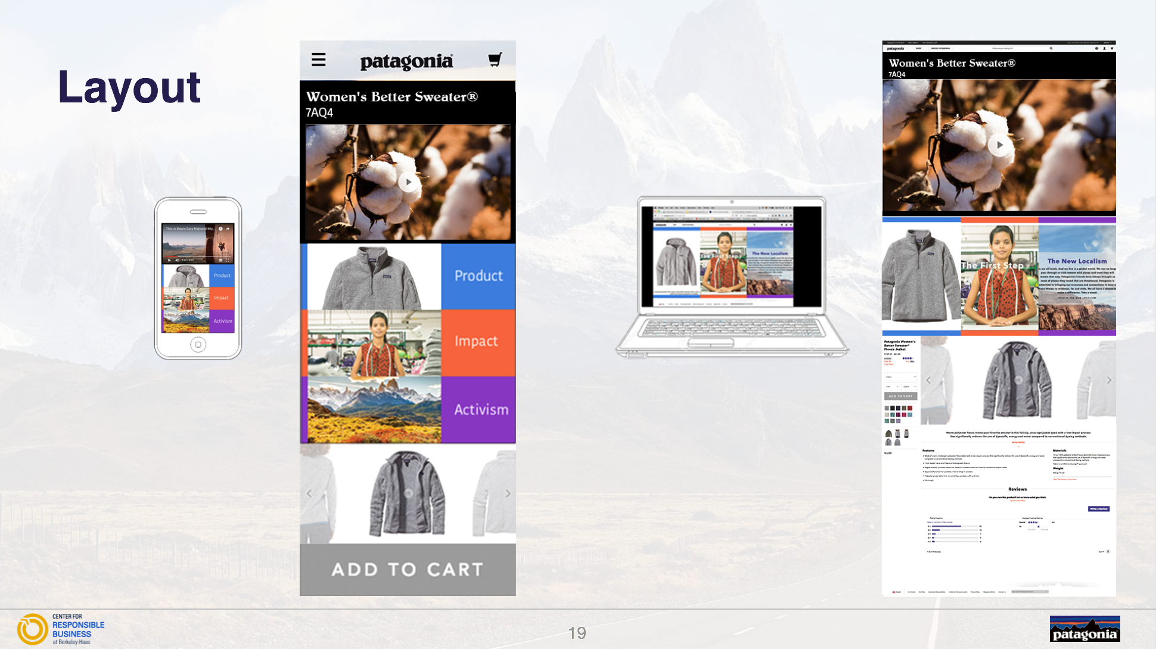
Task: Pick the red color swatch in desktop mockup
Action: point(910,408)
